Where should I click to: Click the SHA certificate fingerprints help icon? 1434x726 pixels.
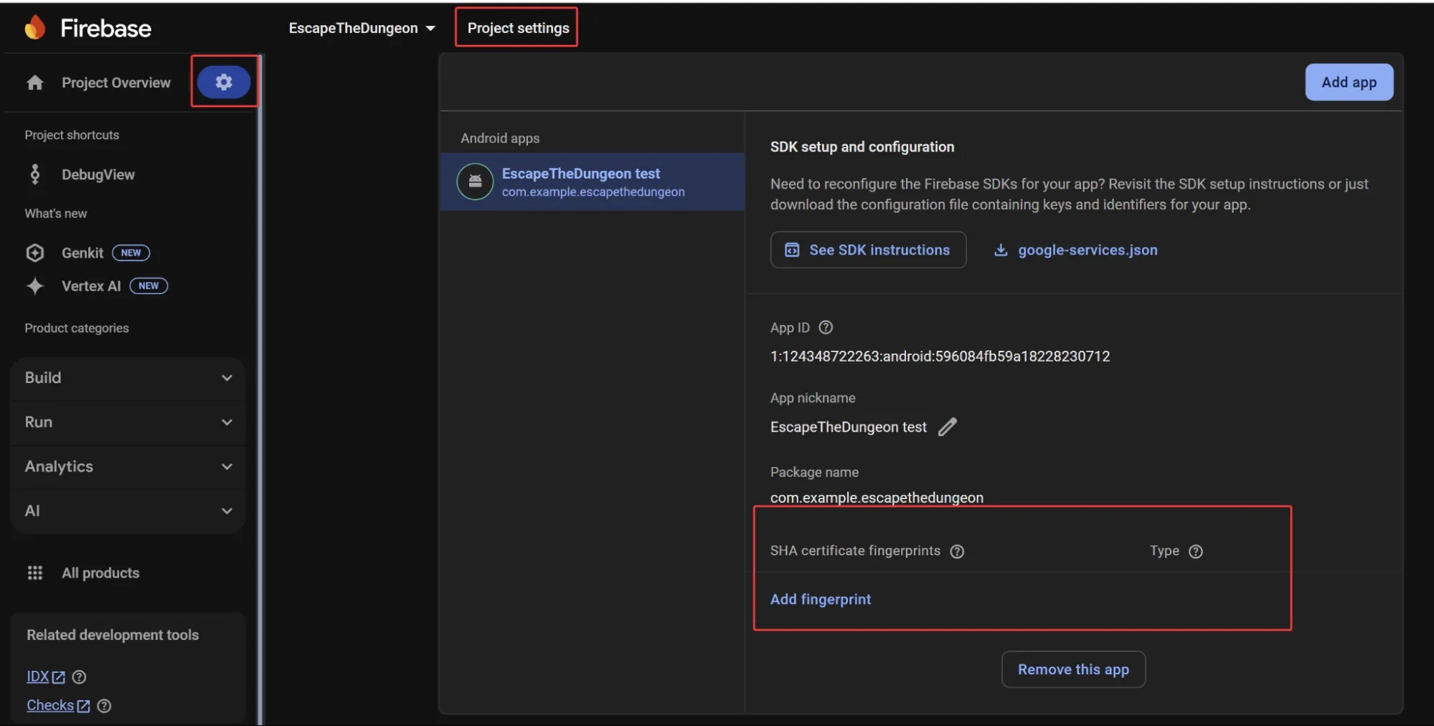tap(957, 551)
